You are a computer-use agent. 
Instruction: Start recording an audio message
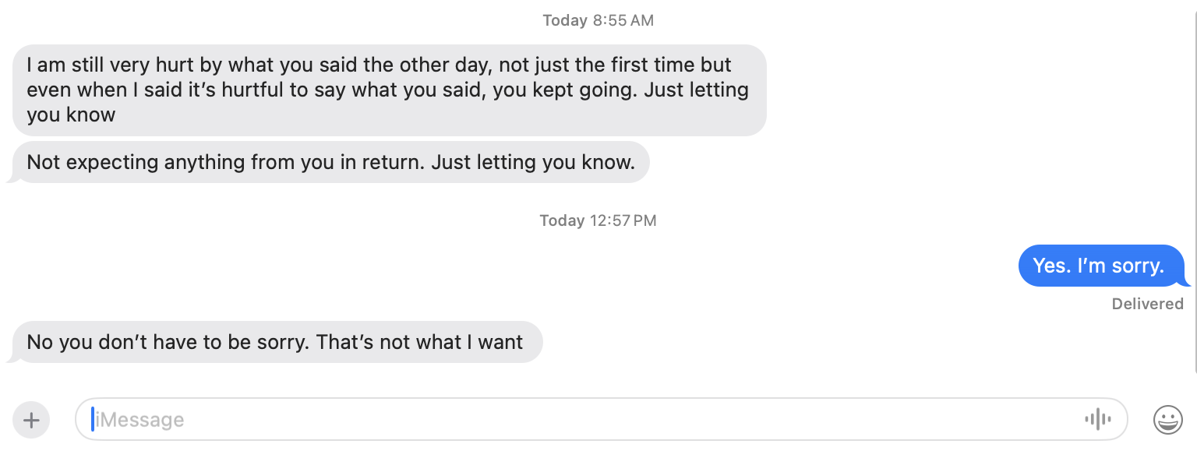1097,420
